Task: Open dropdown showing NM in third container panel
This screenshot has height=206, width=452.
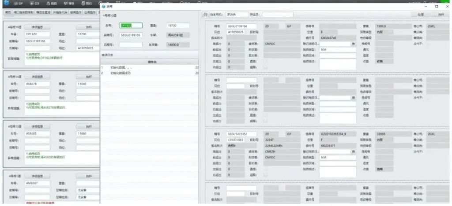Action: click(x=338, y=157)
